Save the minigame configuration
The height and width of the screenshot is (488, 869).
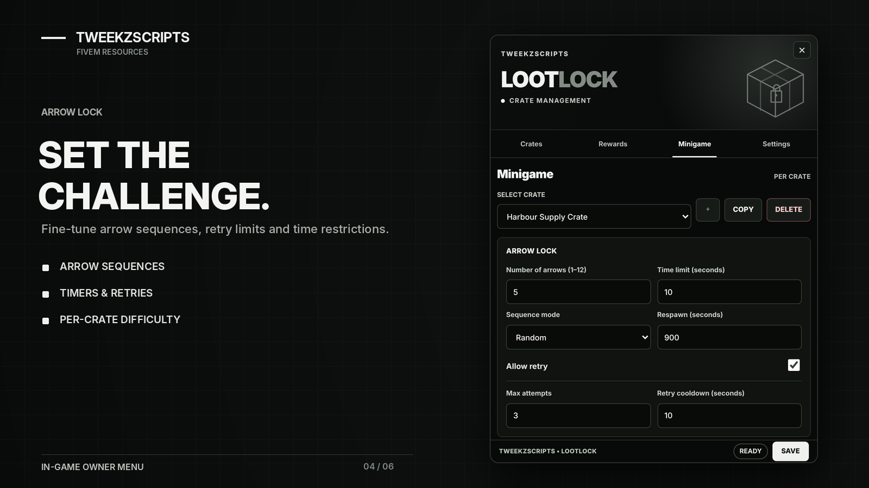(x=790, y=451)
